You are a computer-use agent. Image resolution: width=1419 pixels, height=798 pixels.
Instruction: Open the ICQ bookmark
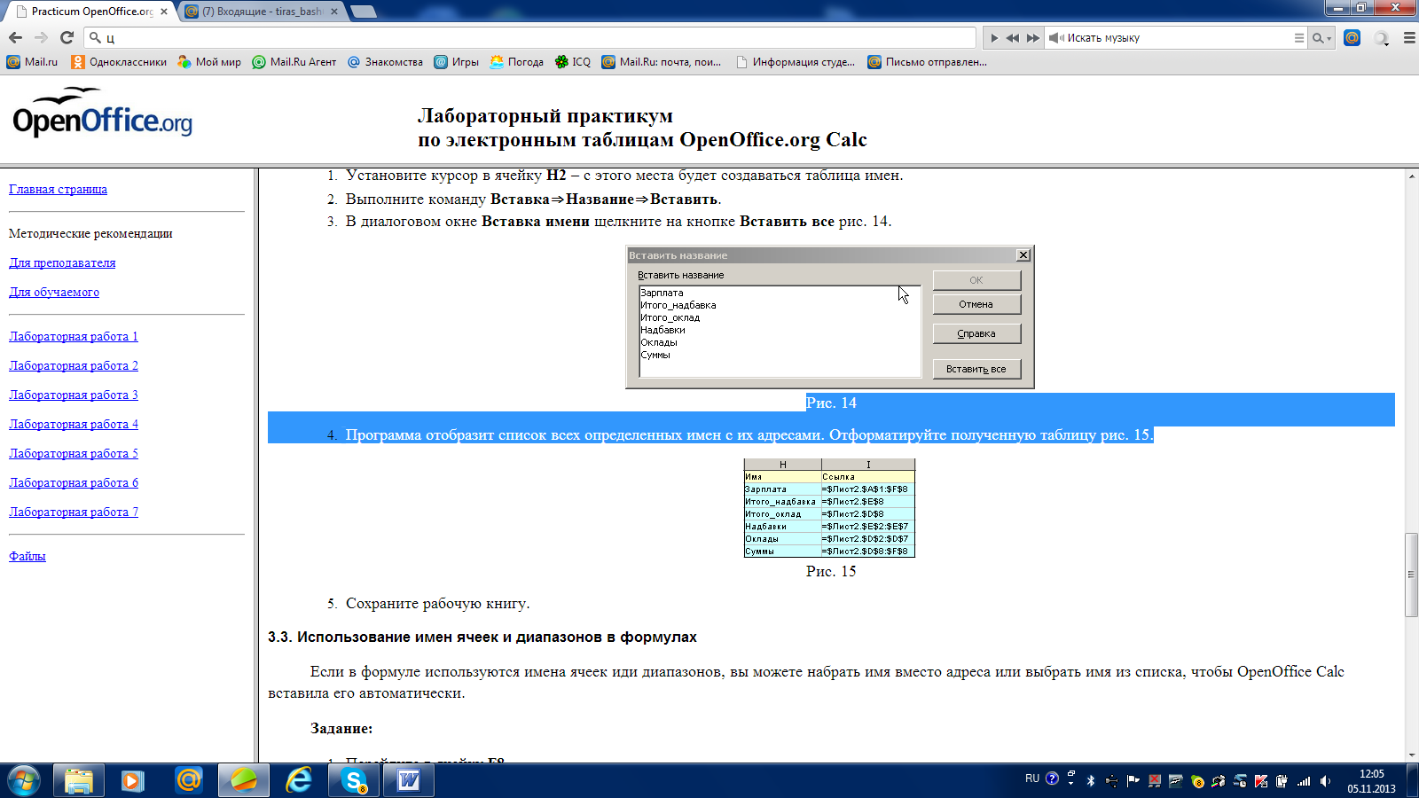pos(573,62)
